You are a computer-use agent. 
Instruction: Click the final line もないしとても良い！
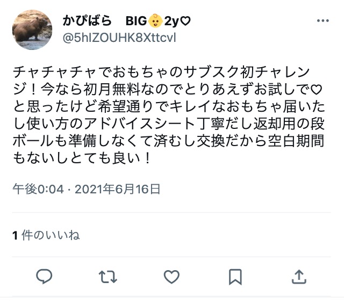(82, 158)
